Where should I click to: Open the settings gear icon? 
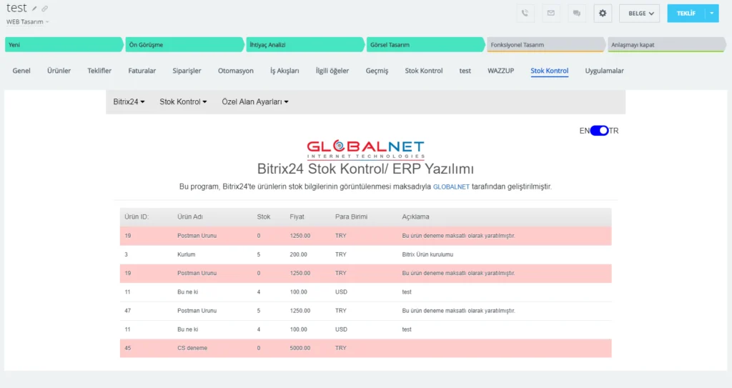603,13
